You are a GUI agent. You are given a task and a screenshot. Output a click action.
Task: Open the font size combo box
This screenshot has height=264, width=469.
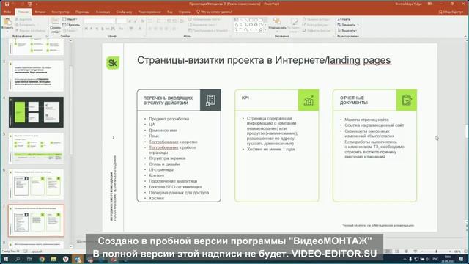[121, 21]
